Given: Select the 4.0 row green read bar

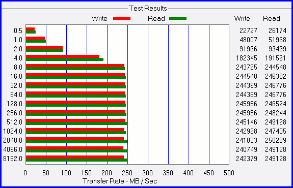Looking at the screenshot, I should (65, 59).
